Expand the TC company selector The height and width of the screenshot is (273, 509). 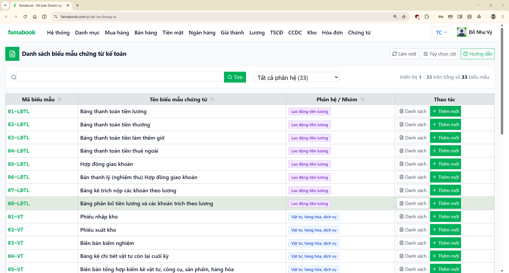[x=442, y=32]
